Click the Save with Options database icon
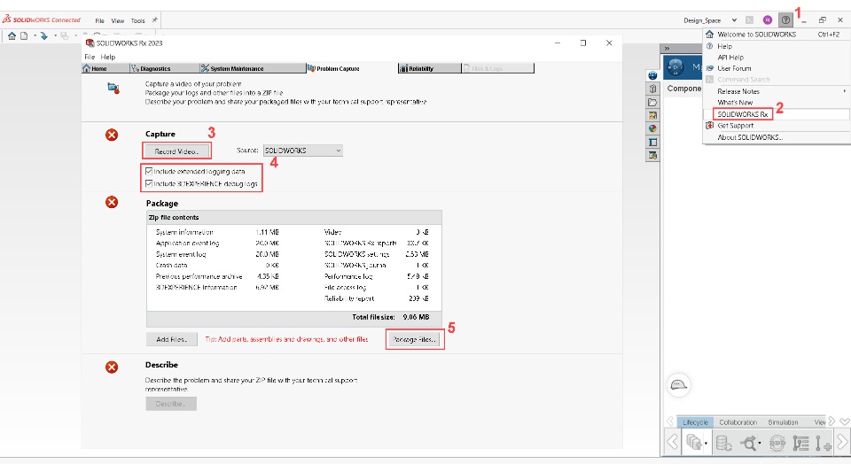 [693, 443]
